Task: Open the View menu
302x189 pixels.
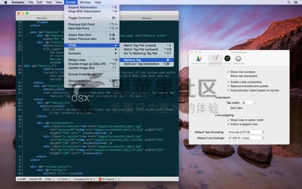Action: pos(59,2)
